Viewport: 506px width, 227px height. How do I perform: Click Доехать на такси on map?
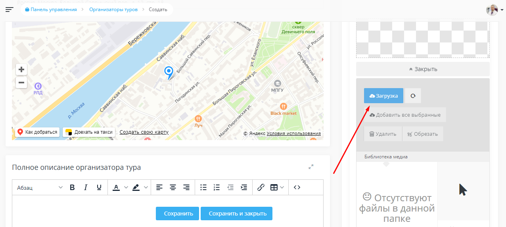[x=89, y=132]
